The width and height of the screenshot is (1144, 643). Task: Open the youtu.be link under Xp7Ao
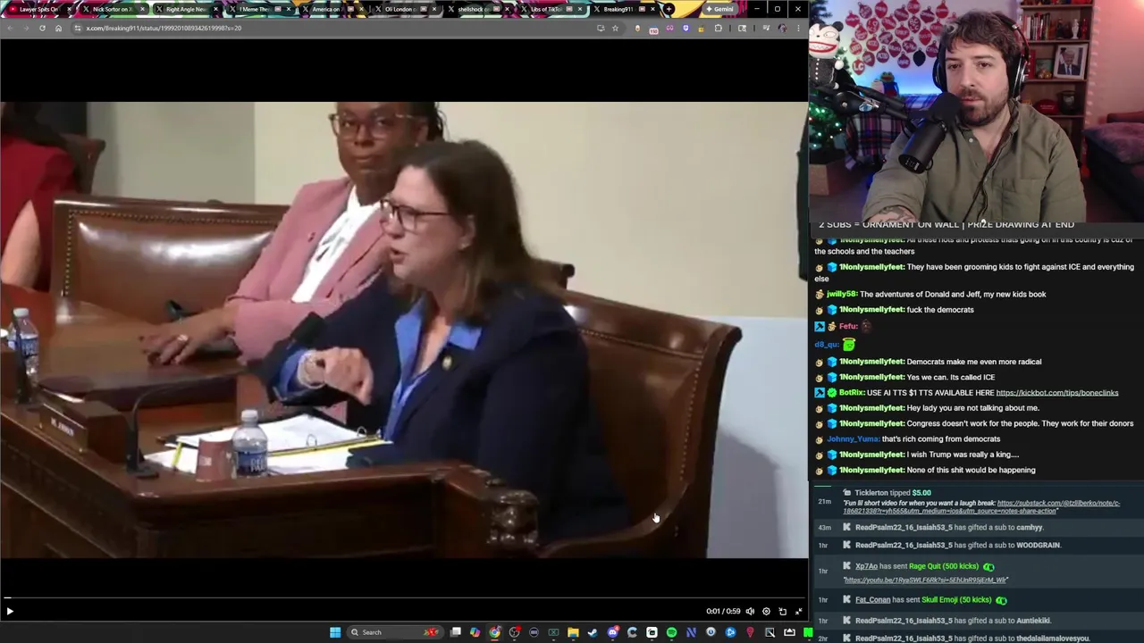tap(925, 580)
